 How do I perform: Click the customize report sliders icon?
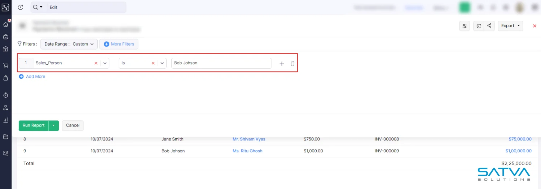465,26
